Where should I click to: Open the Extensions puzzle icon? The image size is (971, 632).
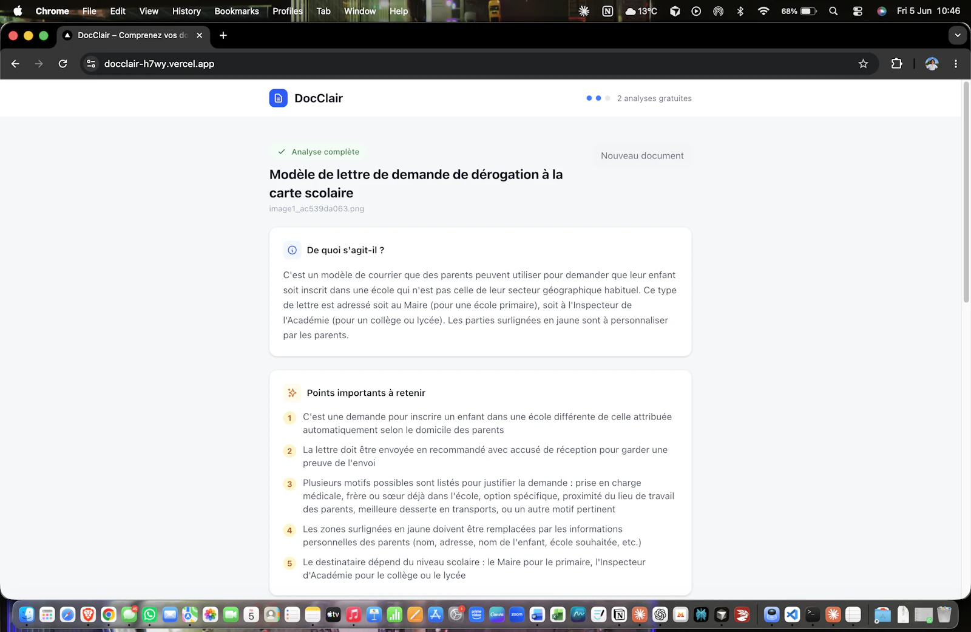(896, 64)
